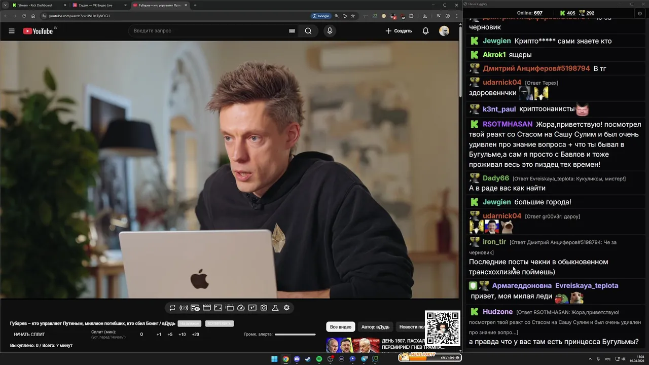Go back in the browser
This screenshot has width=649, height=365.
click(x=6, y=16)
